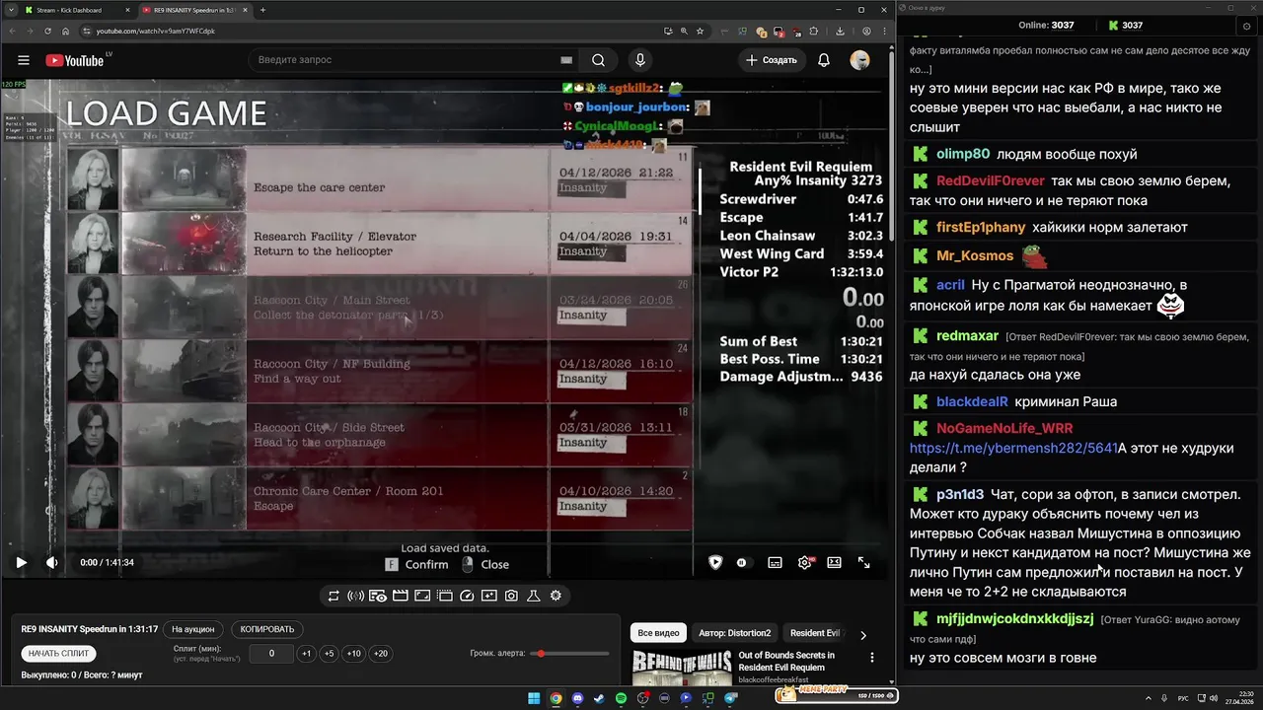
Task: Click username blackdealR in chat
Action: click(x=972, y=401)
